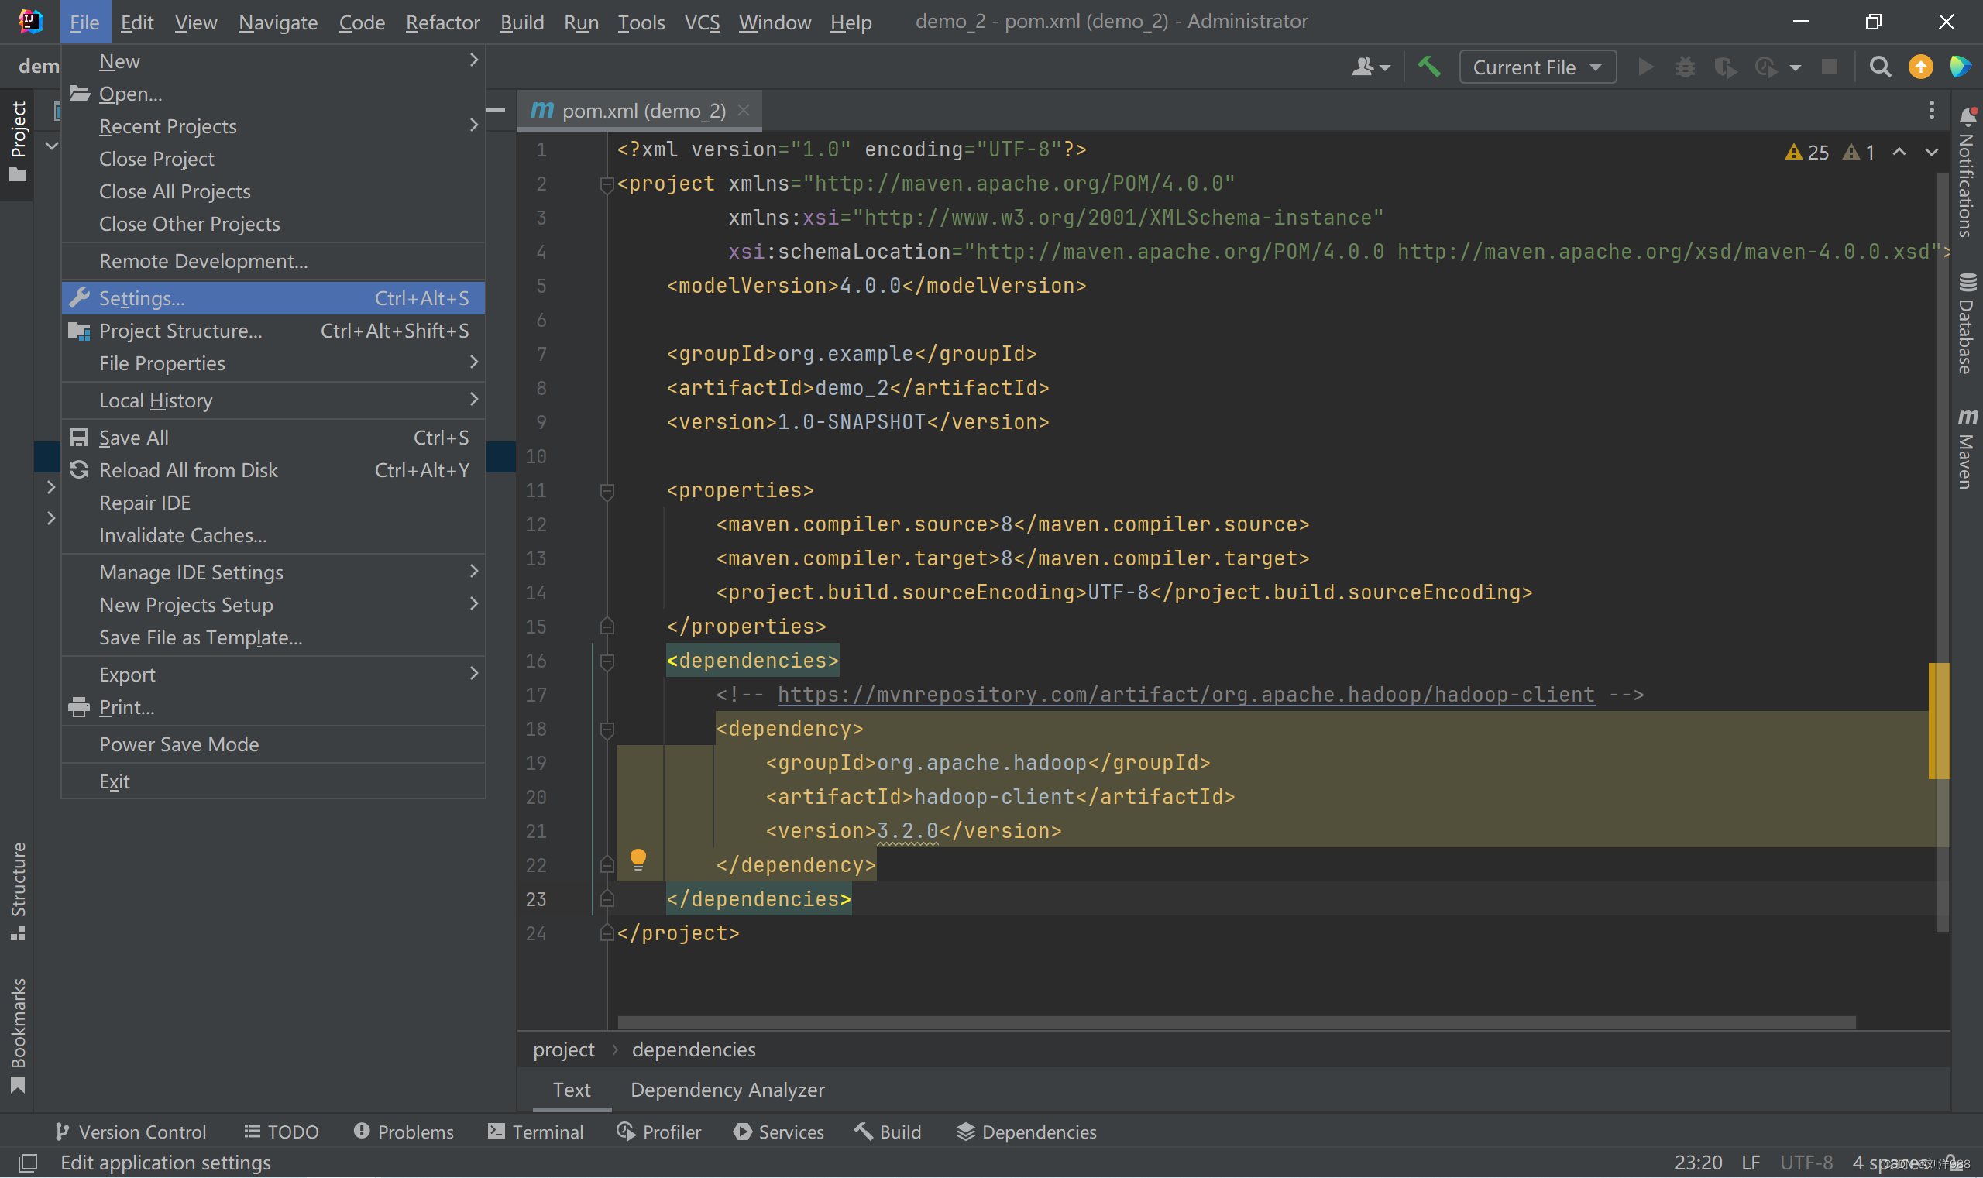Select Project Structure... menu entry

click(273, 331)
